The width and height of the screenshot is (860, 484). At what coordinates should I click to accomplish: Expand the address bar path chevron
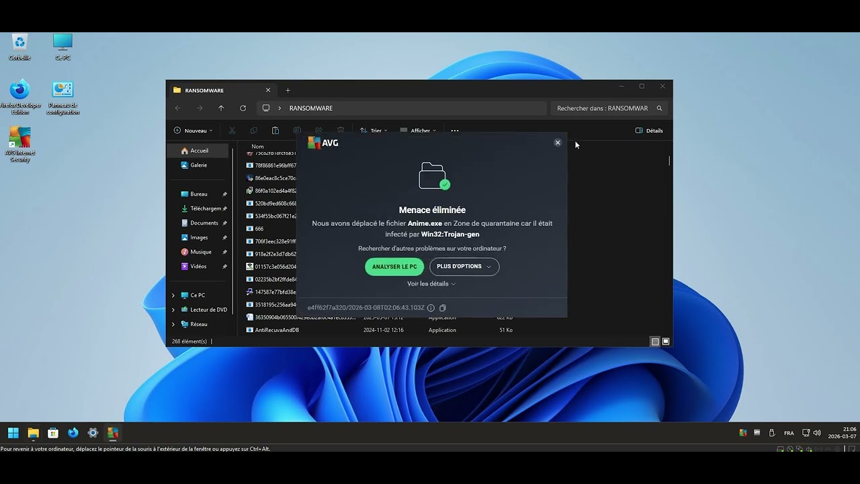coord(279,108)
